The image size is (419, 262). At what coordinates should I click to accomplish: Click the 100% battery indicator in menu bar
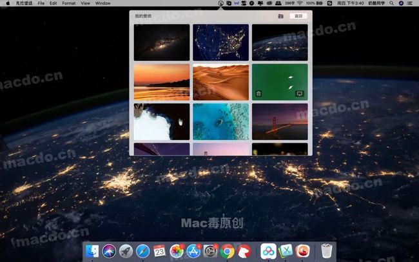tap(315, 3)
